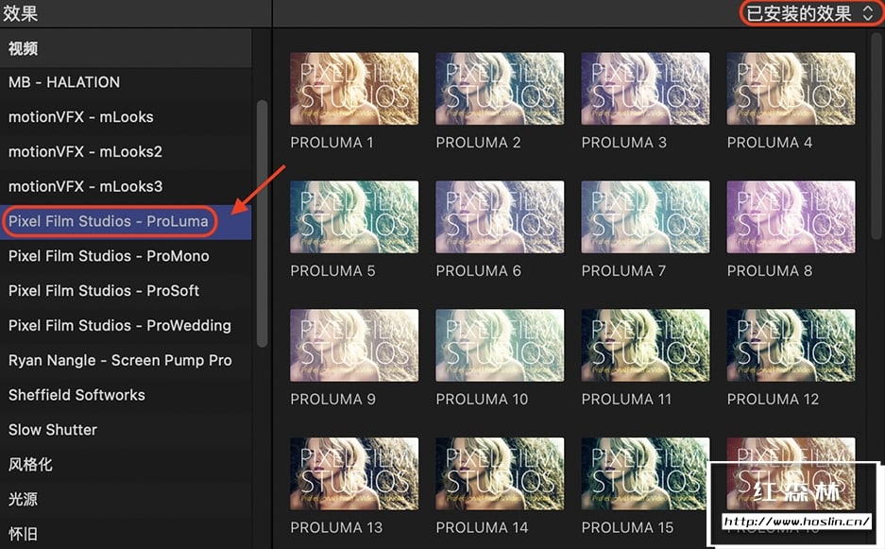The image size is (885, 549).
Task: Show Pixel Film Studios - ProWedding effects
Action: pyautogui.click(x=126, y=325)
